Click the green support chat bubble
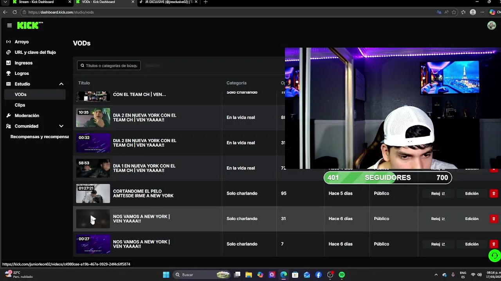This screenshot has width=501, height=281. tap(494, 256)
